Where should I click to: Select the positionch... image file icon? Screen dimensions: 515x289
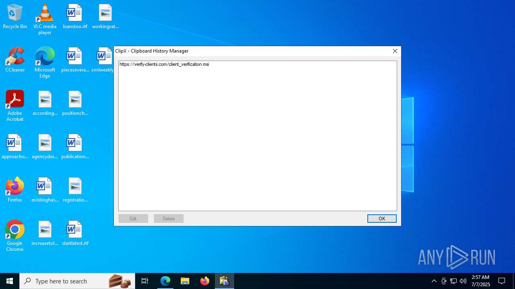click(75, 104)
